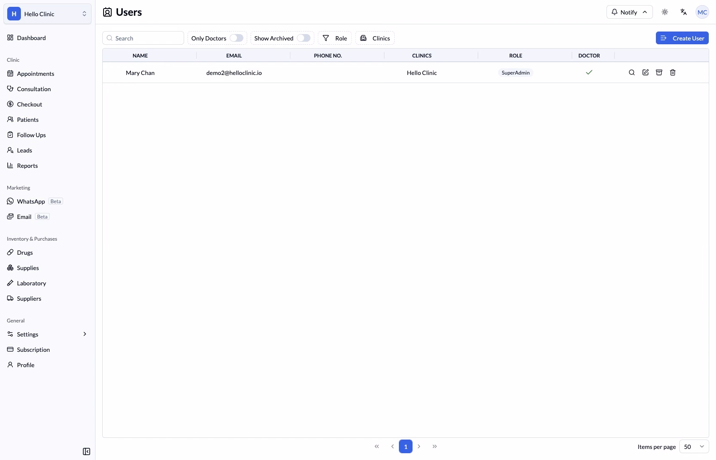Open the Checkout section
The width and height of the screenshot is (716, 460).
point(48,104)
